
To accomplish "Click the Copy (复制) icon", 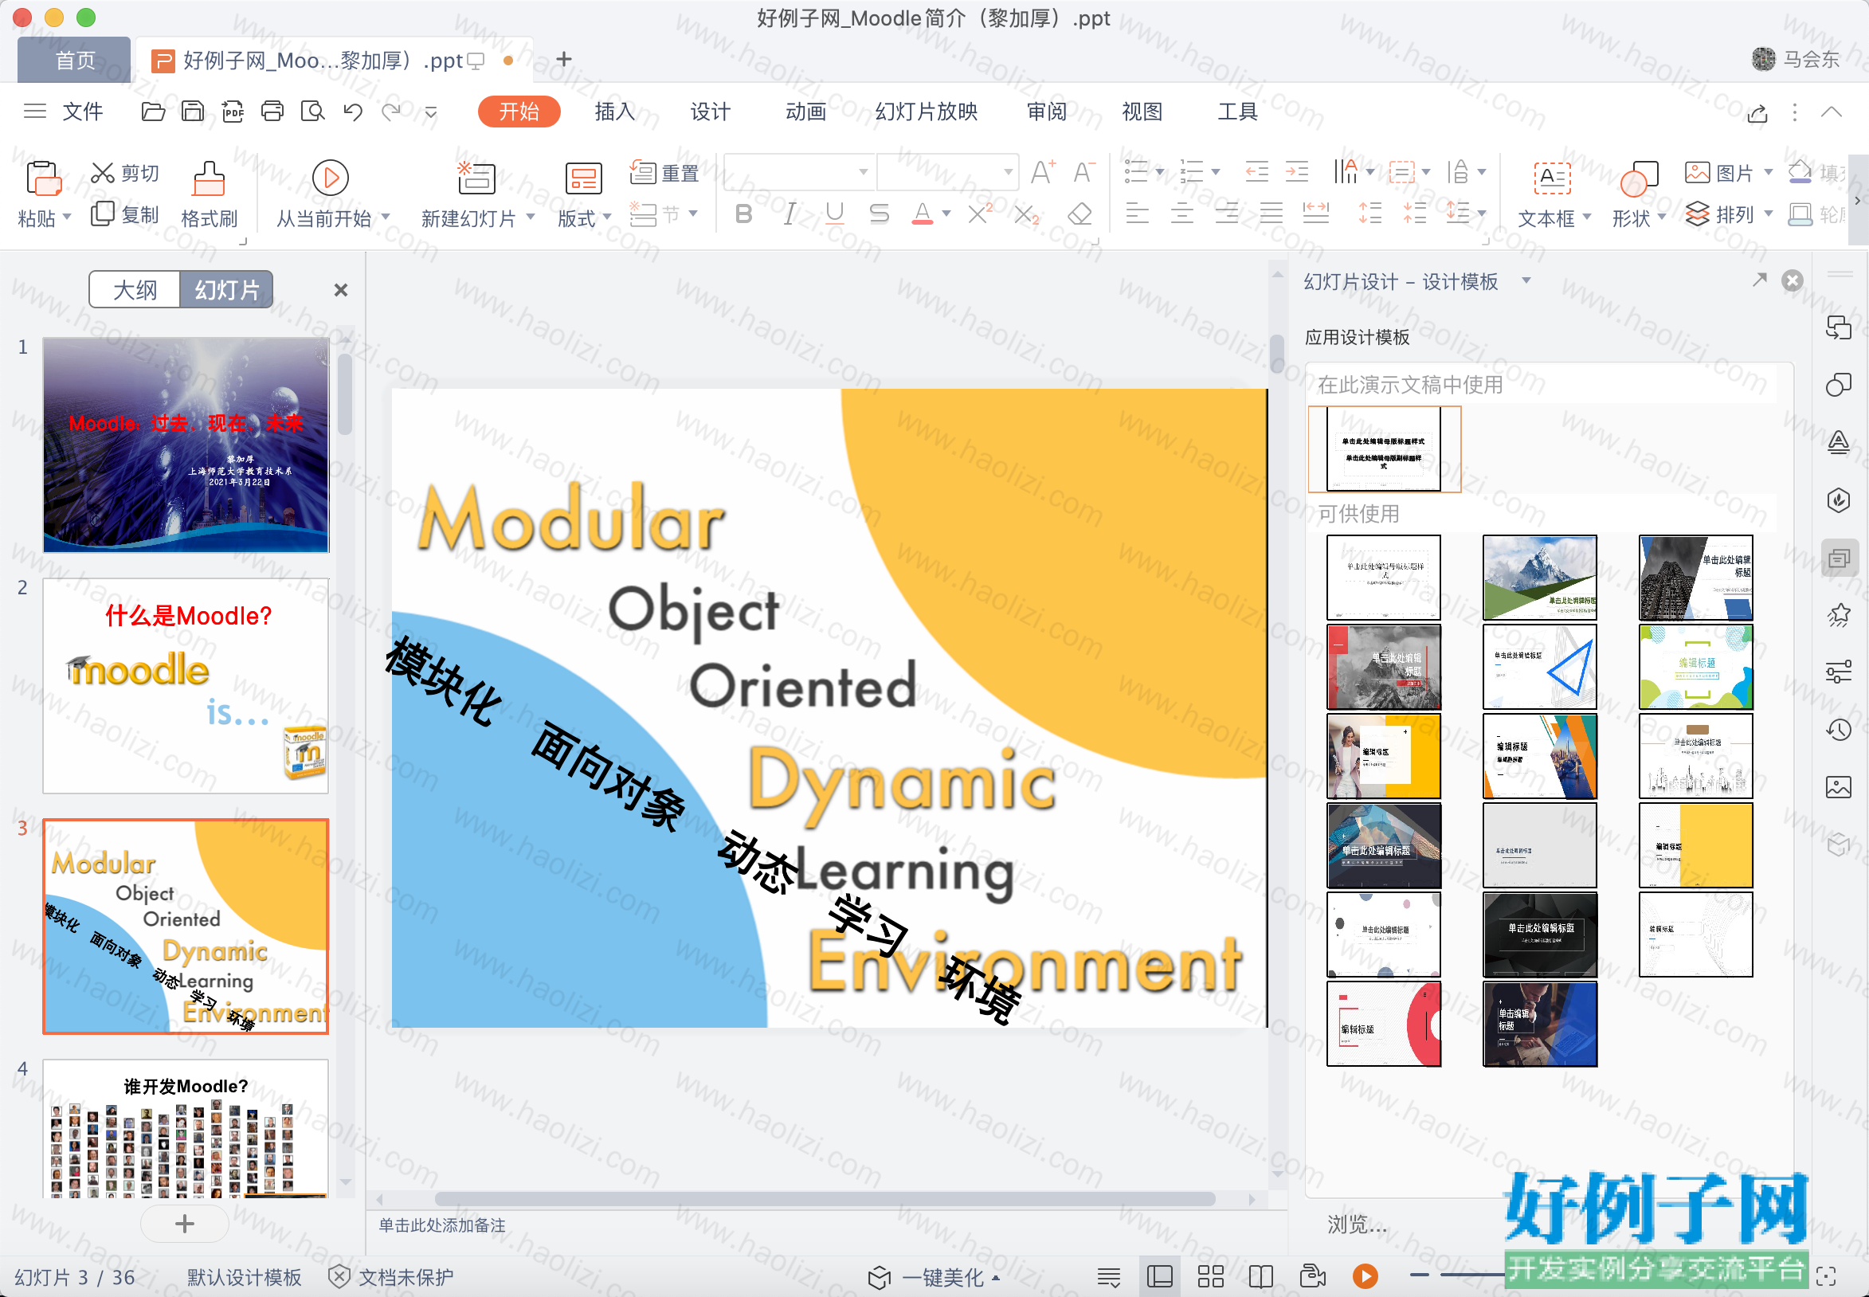I will (103, 214).
